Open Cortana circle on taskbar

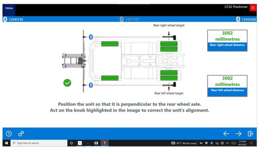(x=71, y=143)
